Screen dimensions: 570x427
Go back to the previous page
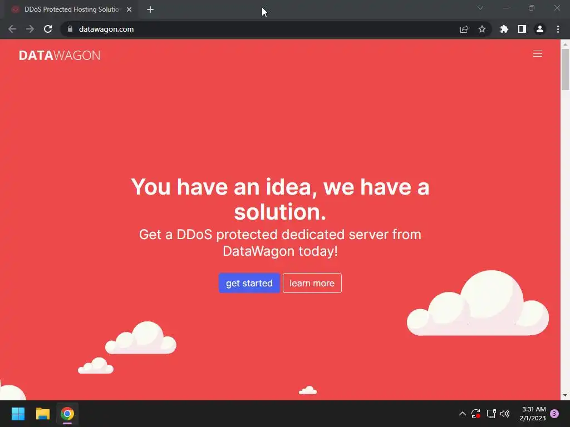click(x=12, y=29)
